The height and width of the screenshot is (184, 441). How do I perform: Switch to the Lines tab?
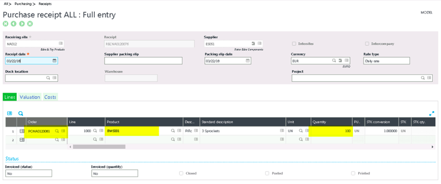(10, 97)
